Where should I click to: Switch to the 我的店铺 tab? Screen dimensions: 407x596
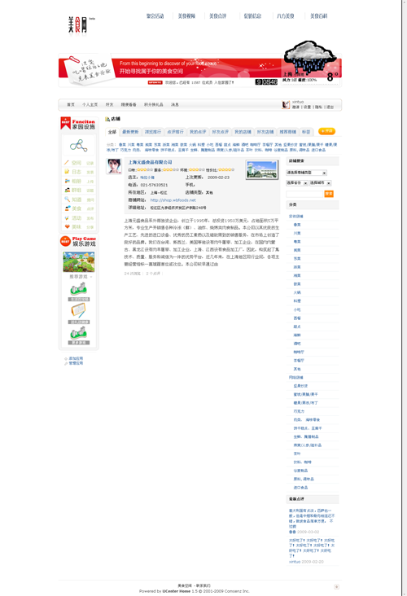coord(243,132)
